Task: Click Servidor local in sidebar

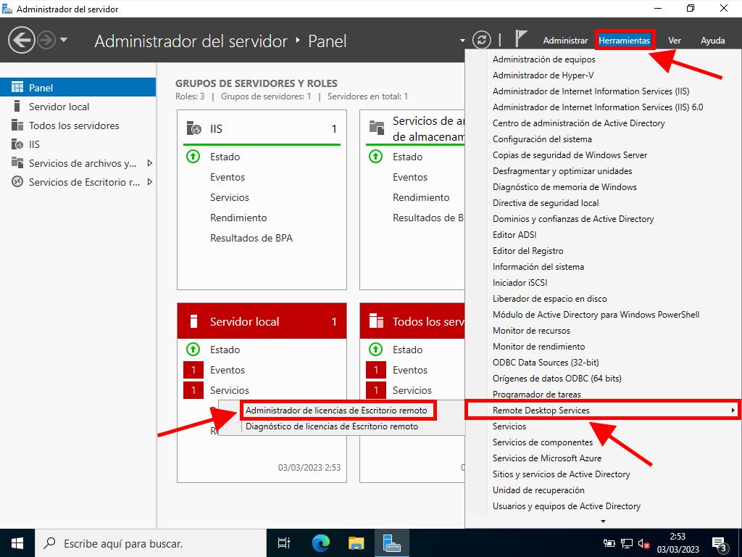Action: [59, 107]
